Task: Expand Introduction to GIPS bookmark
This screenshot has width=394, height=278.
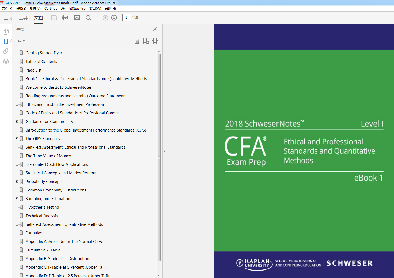Action: 17,130
